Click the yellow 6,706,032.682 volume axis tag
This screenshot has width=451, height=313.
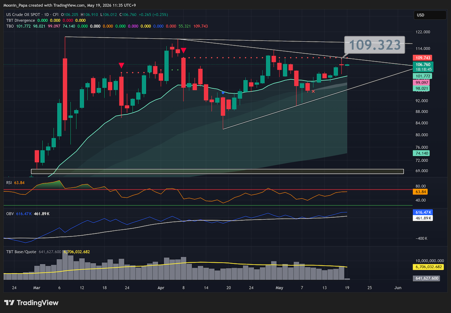tap(429, 267)
